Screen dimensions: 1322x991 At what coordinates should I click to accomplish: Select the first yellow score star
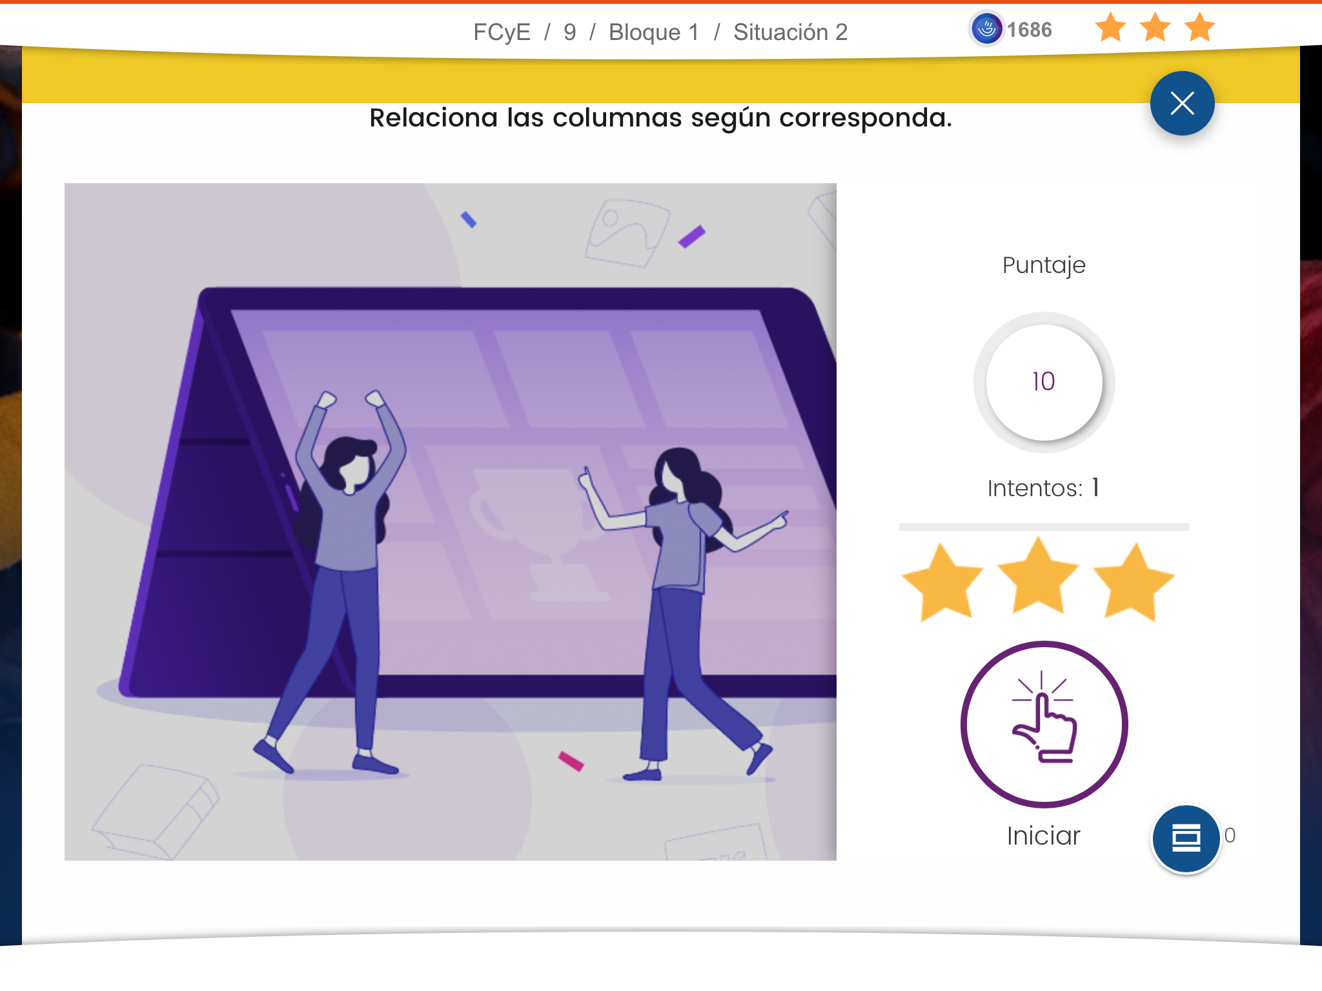(x=943, y=583)
